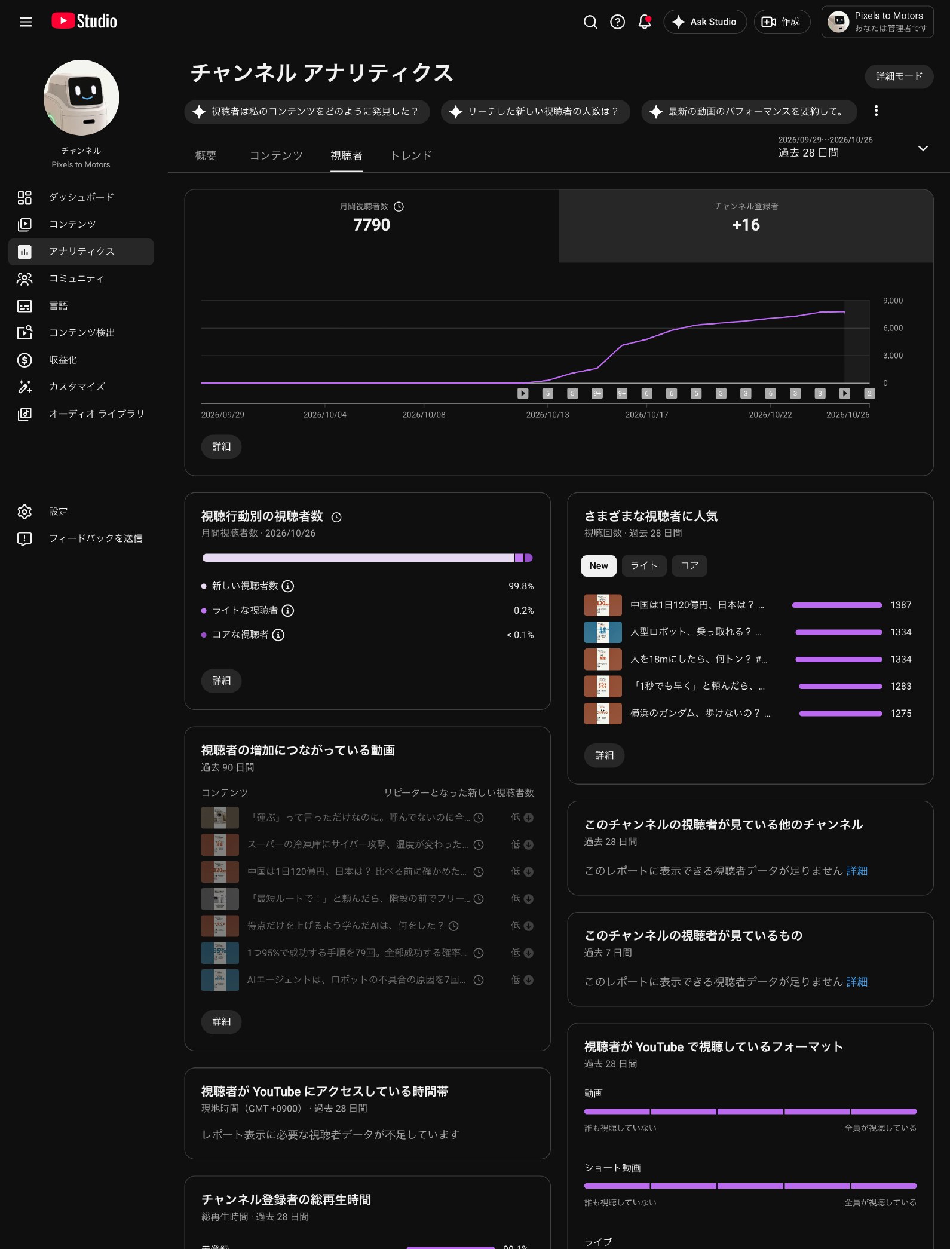Open the search icon in header
This screenshot has width=950, height=1249.
590,22
